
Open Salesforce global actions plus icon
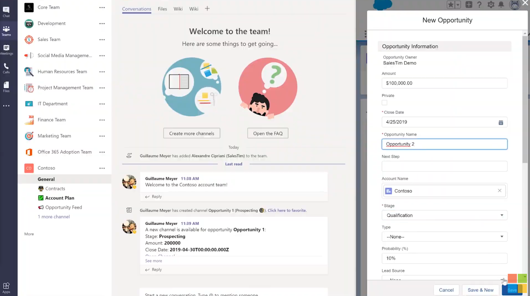pos(469,5)
